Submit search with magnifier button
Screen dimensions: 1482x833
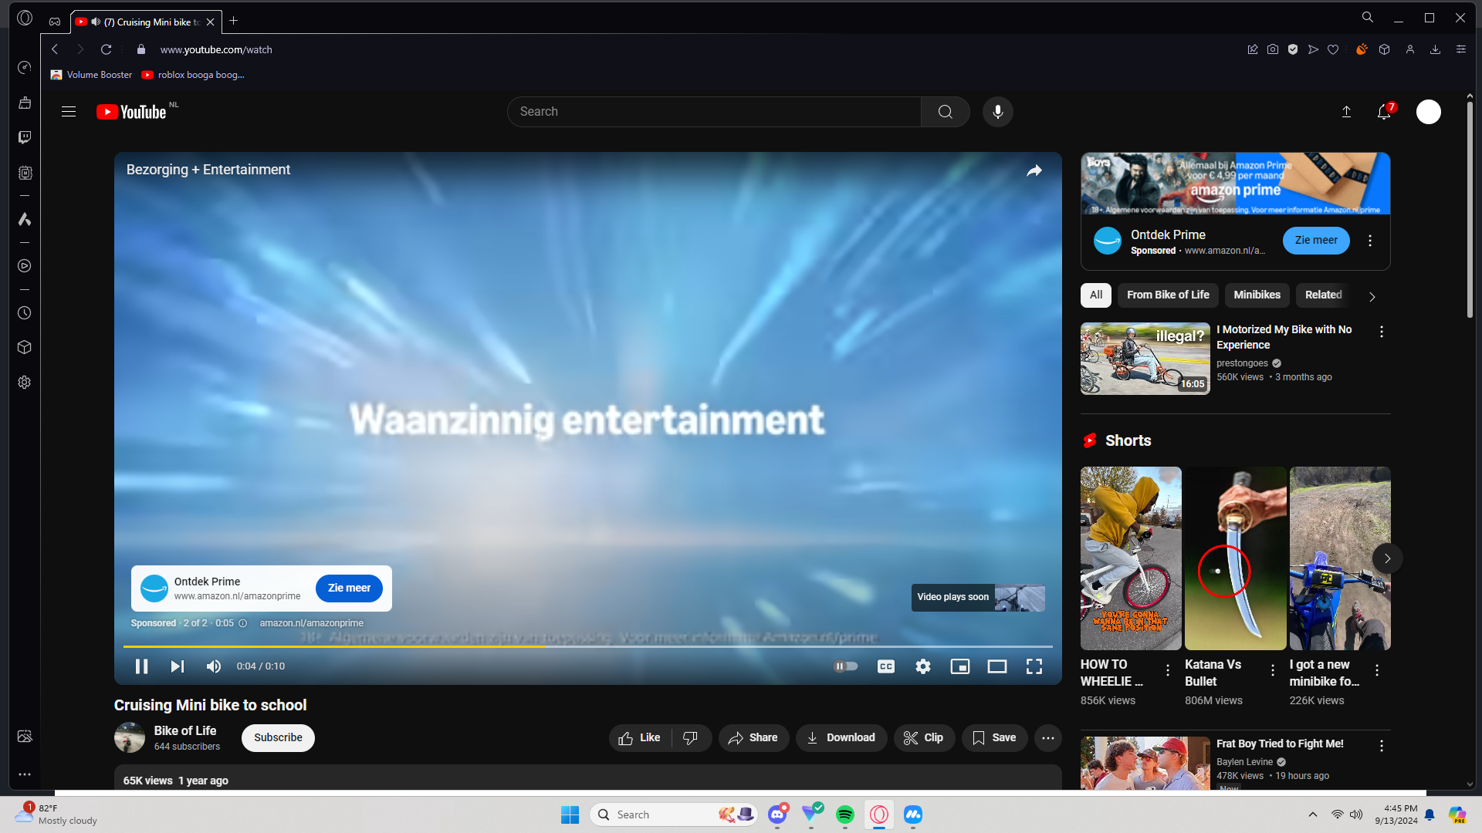point(946,112)
